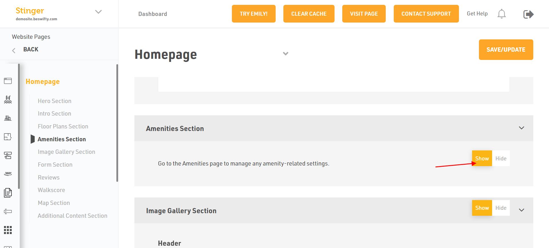
Task: Click the sidebar menu vertical scrollbar
Action: click(x=117, y=123)
